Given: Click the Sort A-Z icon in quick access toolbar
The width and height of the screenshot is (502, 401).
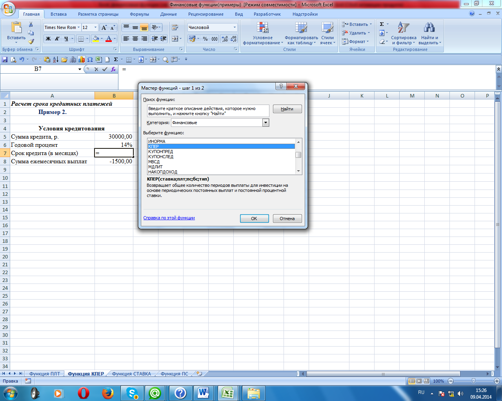Looking at the screenshot, I should tap(56, 60).
